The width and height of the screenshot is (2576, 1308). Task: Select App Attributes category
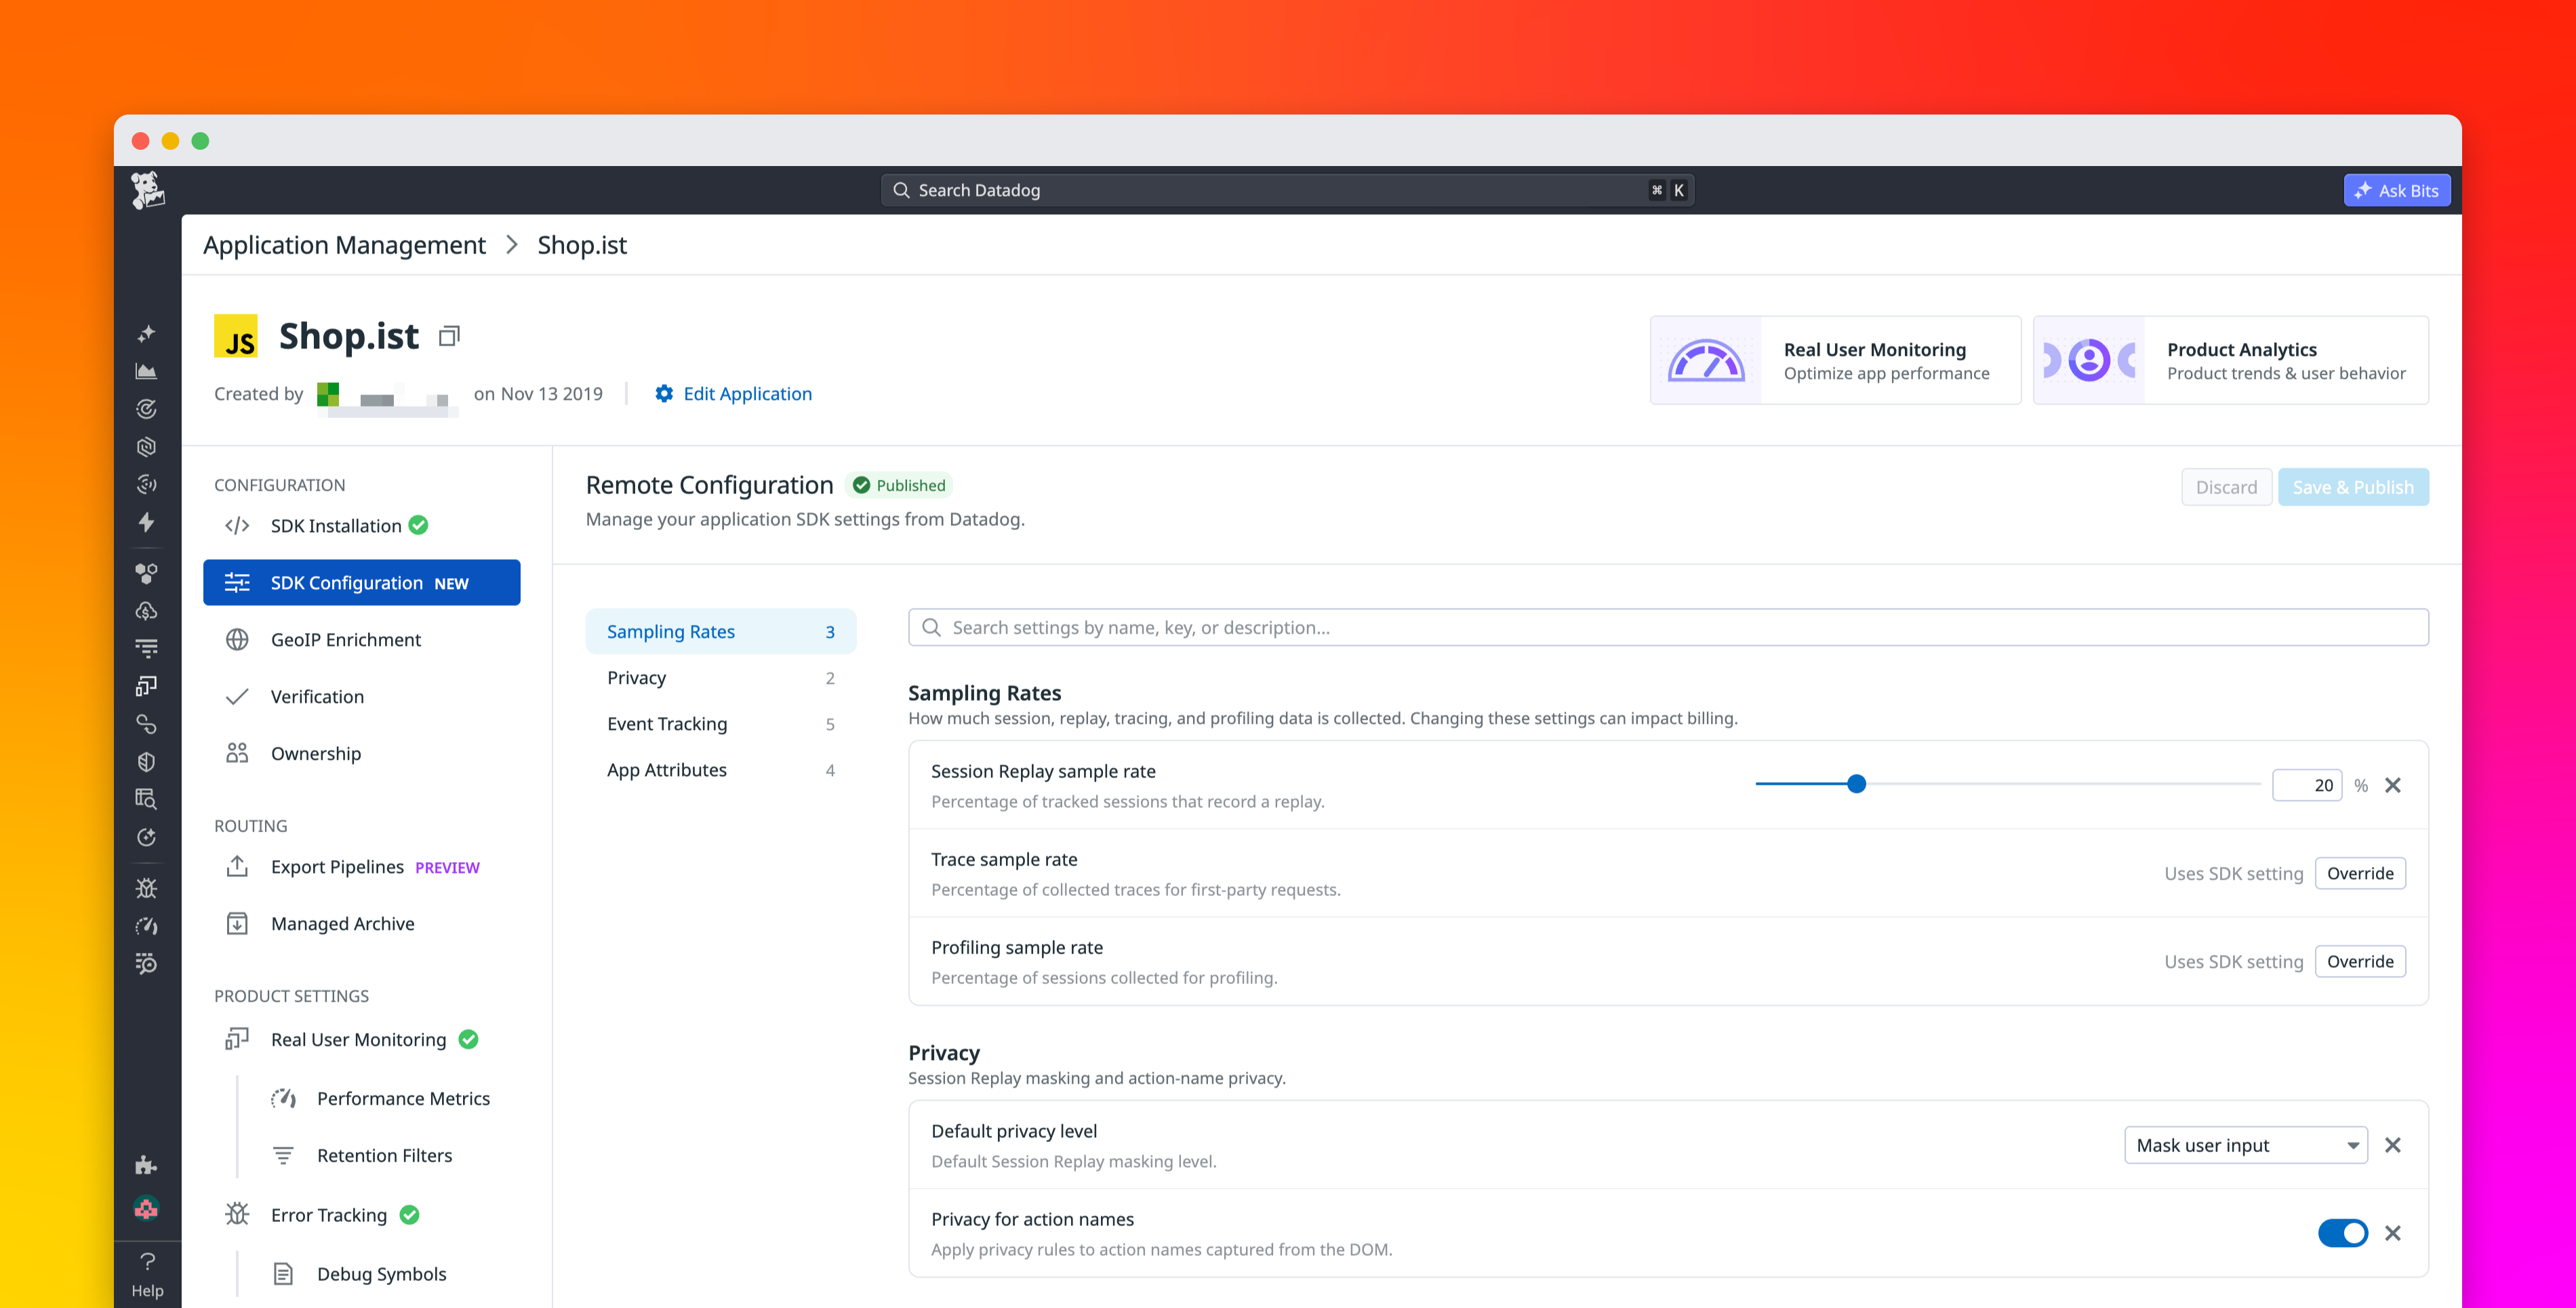tap(721, 770)
